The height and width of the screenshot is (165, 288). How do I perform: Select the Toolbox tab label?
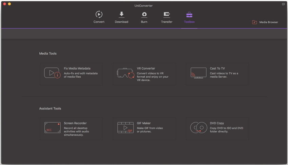coord(189,22)
